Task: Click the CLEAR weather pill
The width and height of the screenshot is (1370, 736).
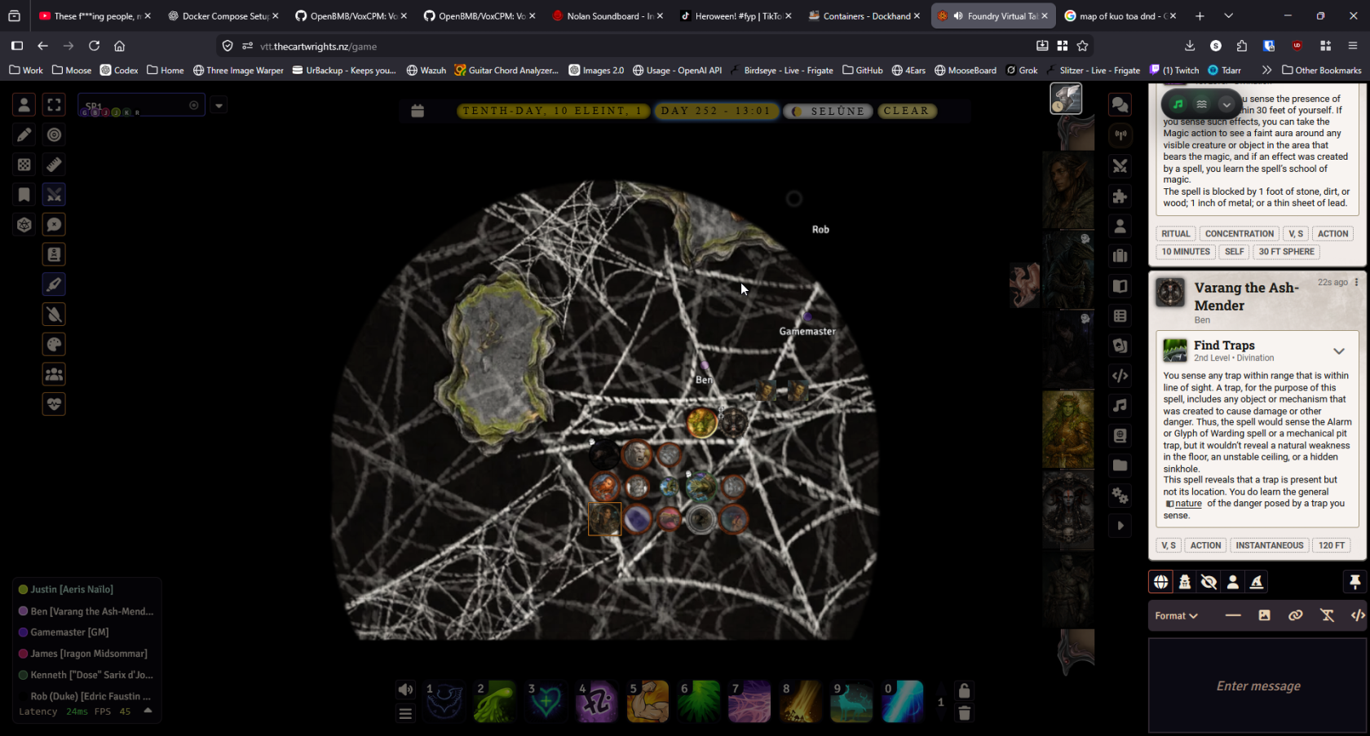Action: 907,111
